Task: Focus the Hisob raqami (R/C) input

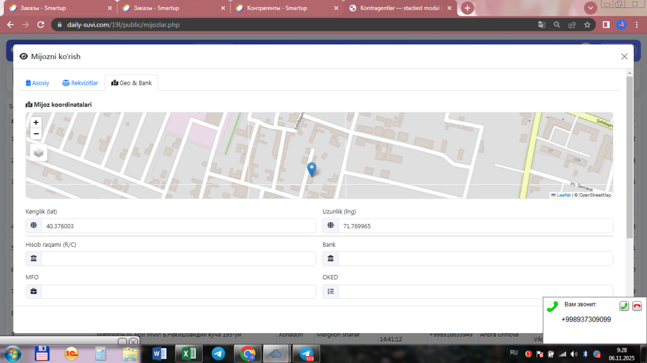Action: tap(178, 259)
